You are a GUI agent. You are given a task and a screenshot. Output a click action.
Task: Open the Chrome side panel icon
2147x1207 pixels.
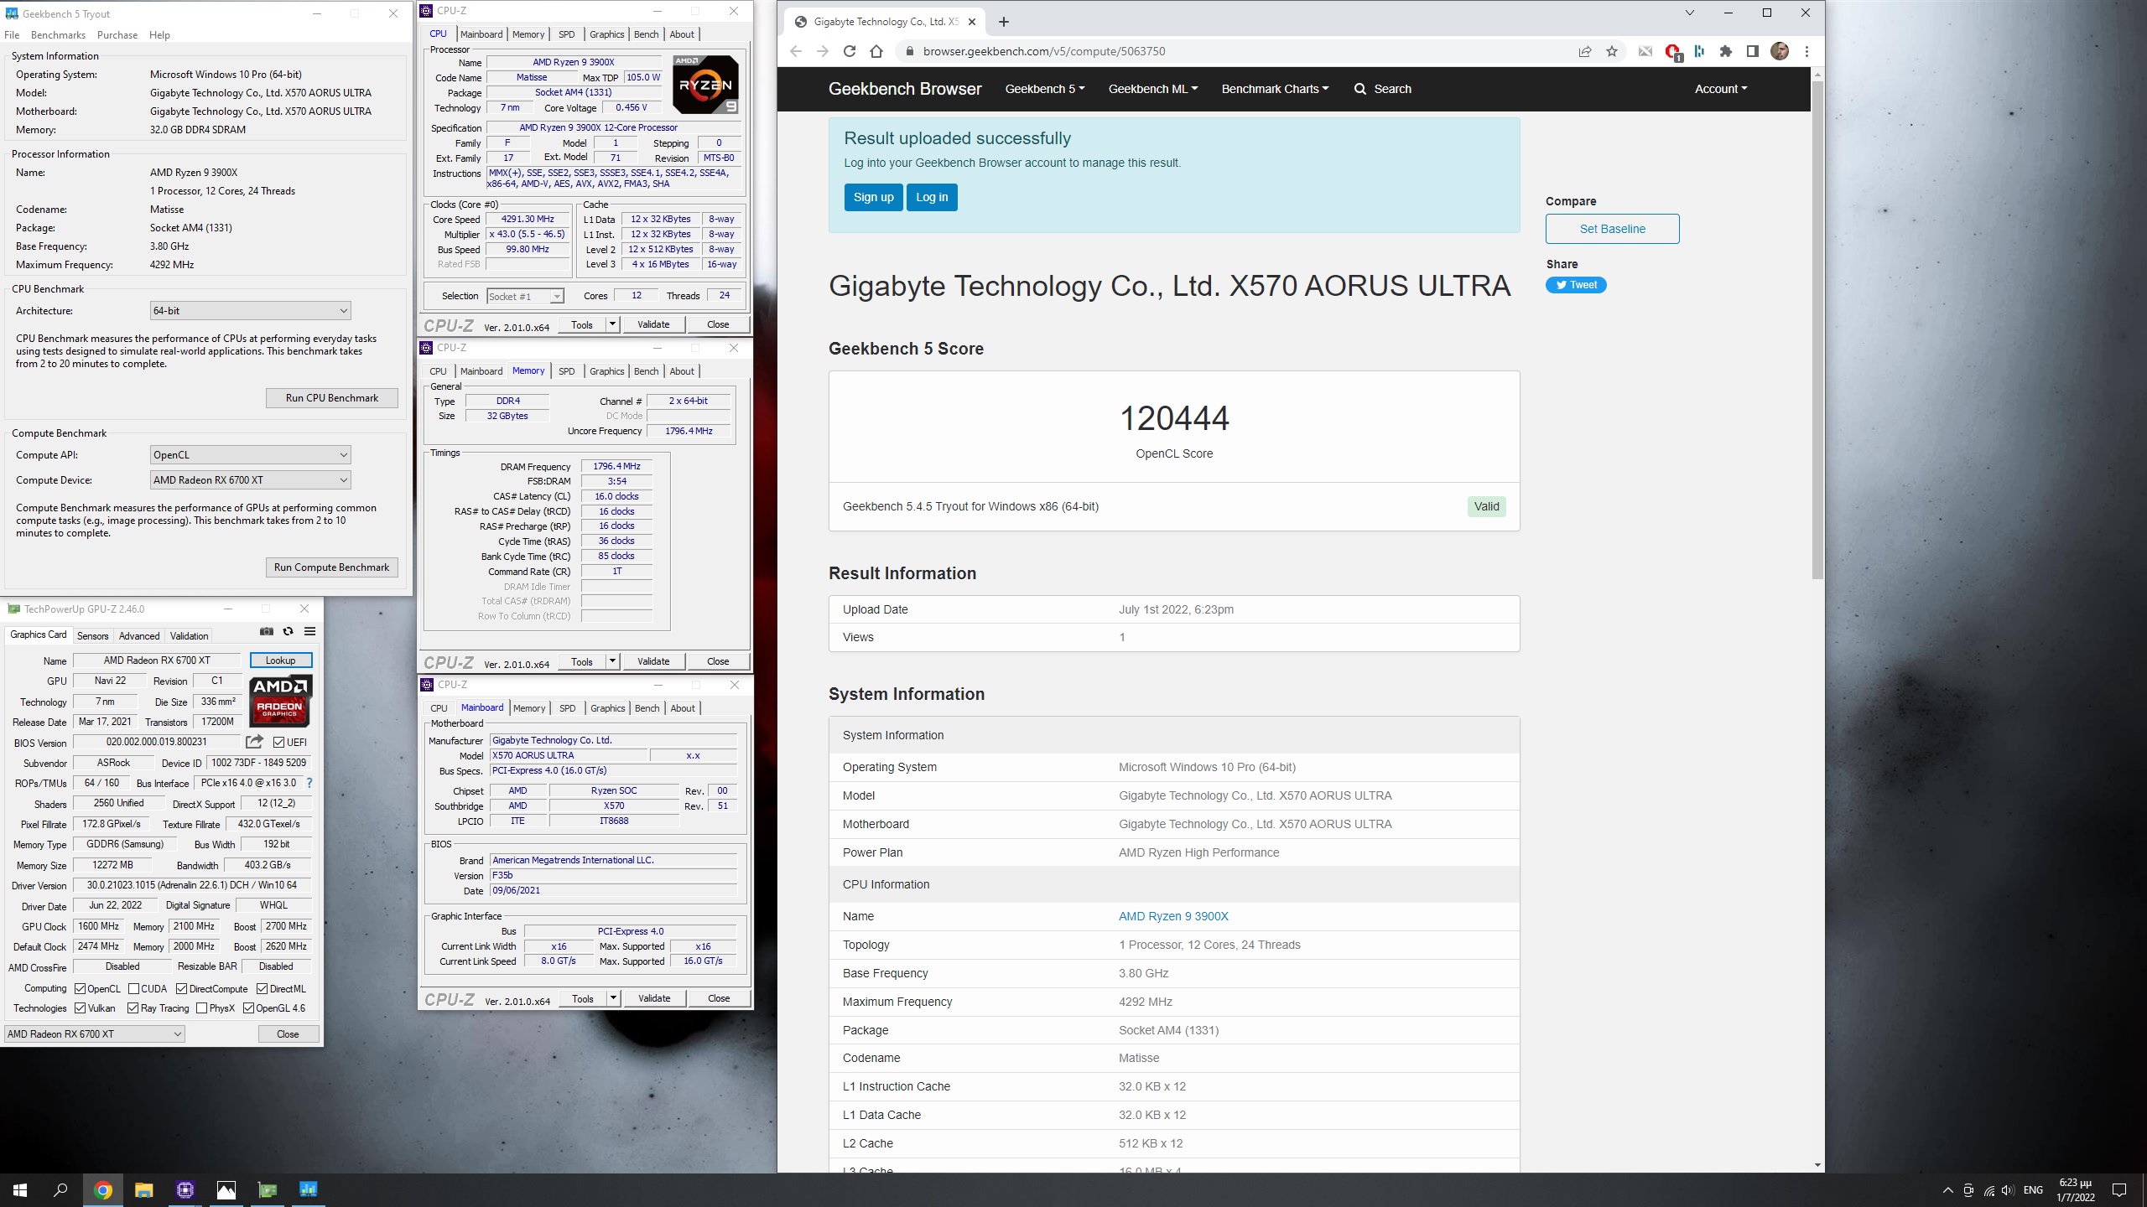click(x=1753, y=51)
